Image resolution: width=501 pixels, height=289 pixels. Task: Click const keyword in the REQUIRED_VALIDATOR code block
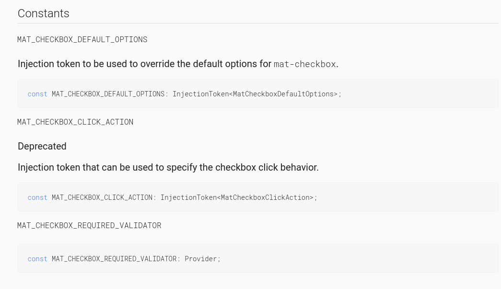[37, 259]
